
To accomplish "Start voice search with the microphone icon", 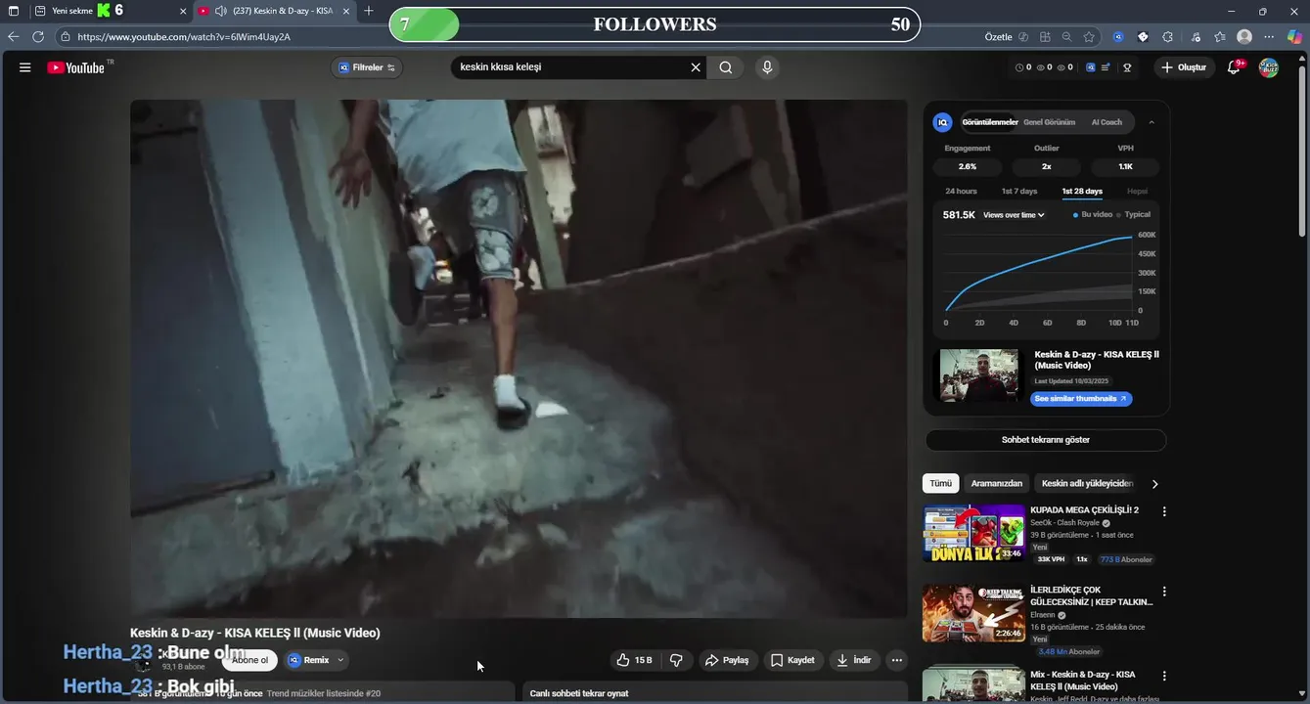I will pos(767,67).
